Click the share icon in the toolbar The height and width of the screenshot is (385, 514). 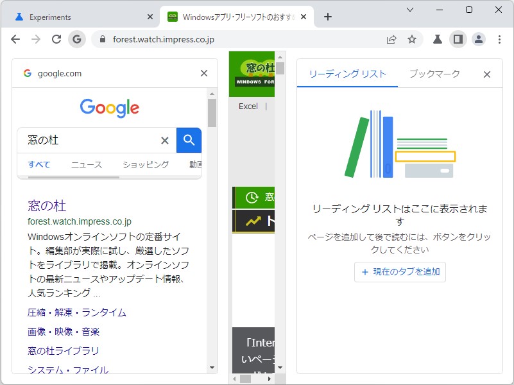(391, 38)
